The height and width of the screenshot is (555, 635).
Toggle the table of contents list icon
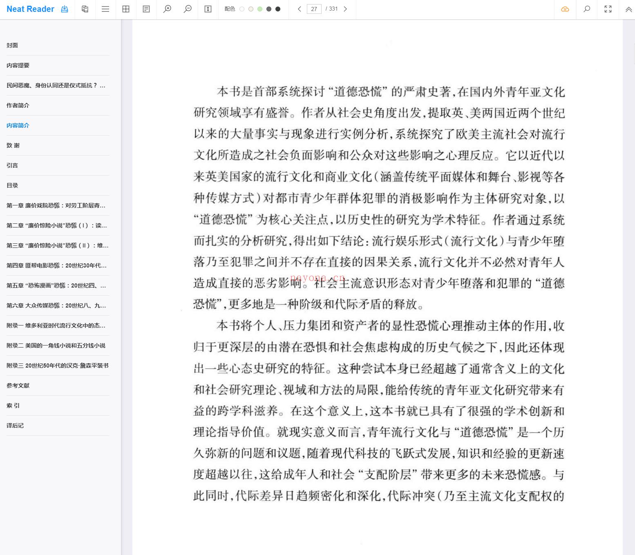105,9
